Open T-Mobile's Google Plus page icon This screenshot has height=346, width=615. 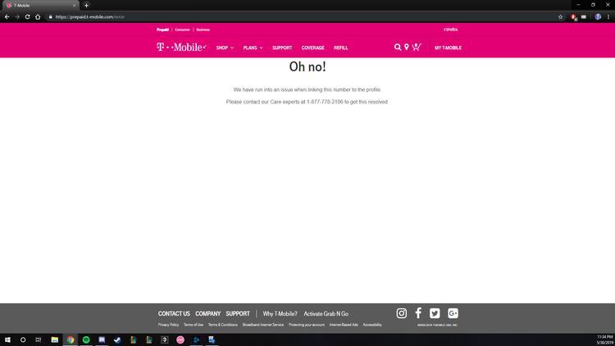pyautogui.click(x=453, y=313)
